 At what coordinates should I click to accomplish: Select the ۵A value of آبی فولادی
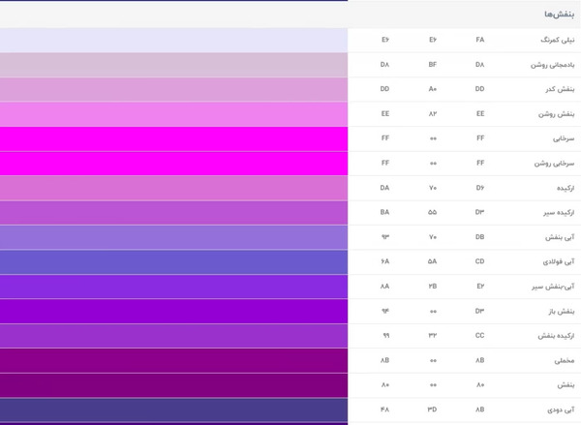[433, 261]
